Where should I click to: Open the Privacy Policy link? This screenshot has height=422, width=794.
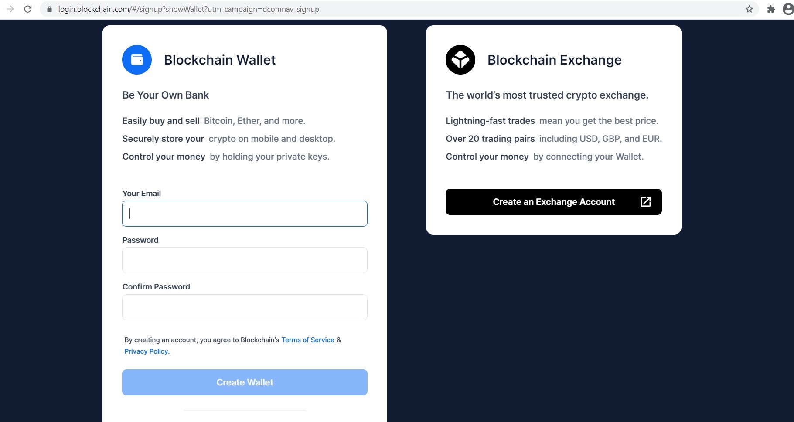[146, 351]
